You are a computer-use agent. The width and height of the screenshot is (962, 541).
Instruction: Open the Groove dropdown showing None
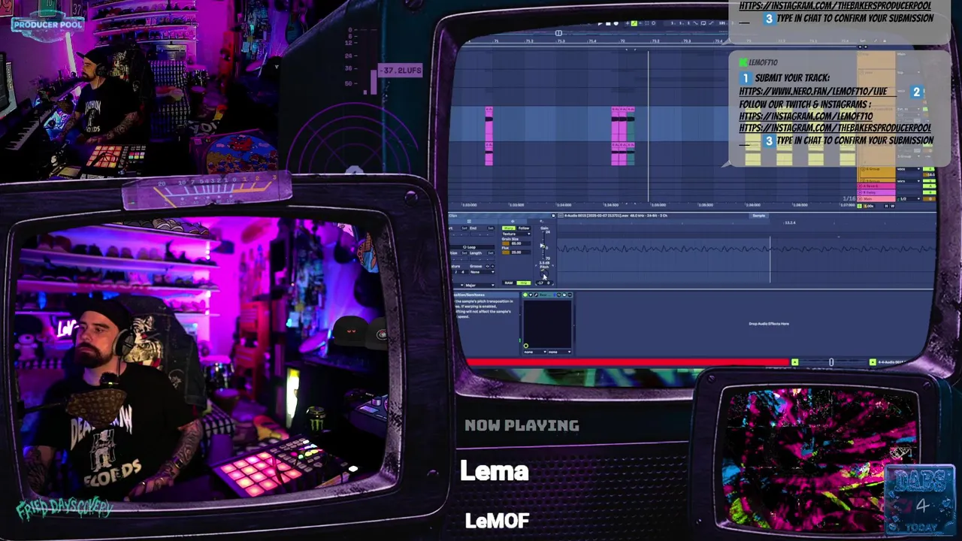[x=483, y=272]
